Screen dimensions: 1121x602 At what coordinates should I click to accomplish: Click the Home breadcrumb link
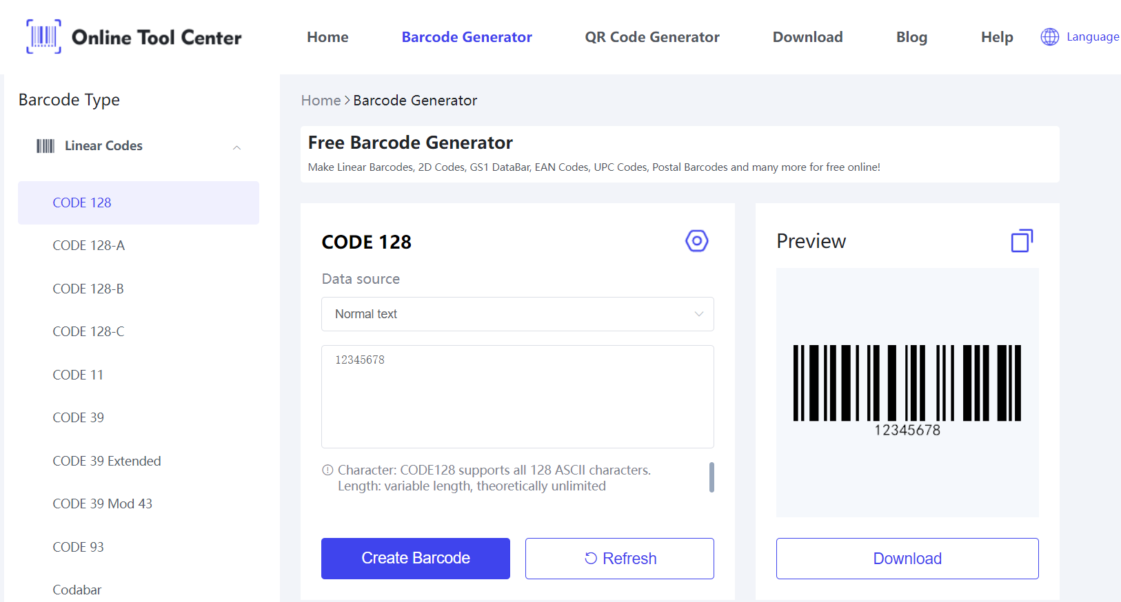(321, 101)
